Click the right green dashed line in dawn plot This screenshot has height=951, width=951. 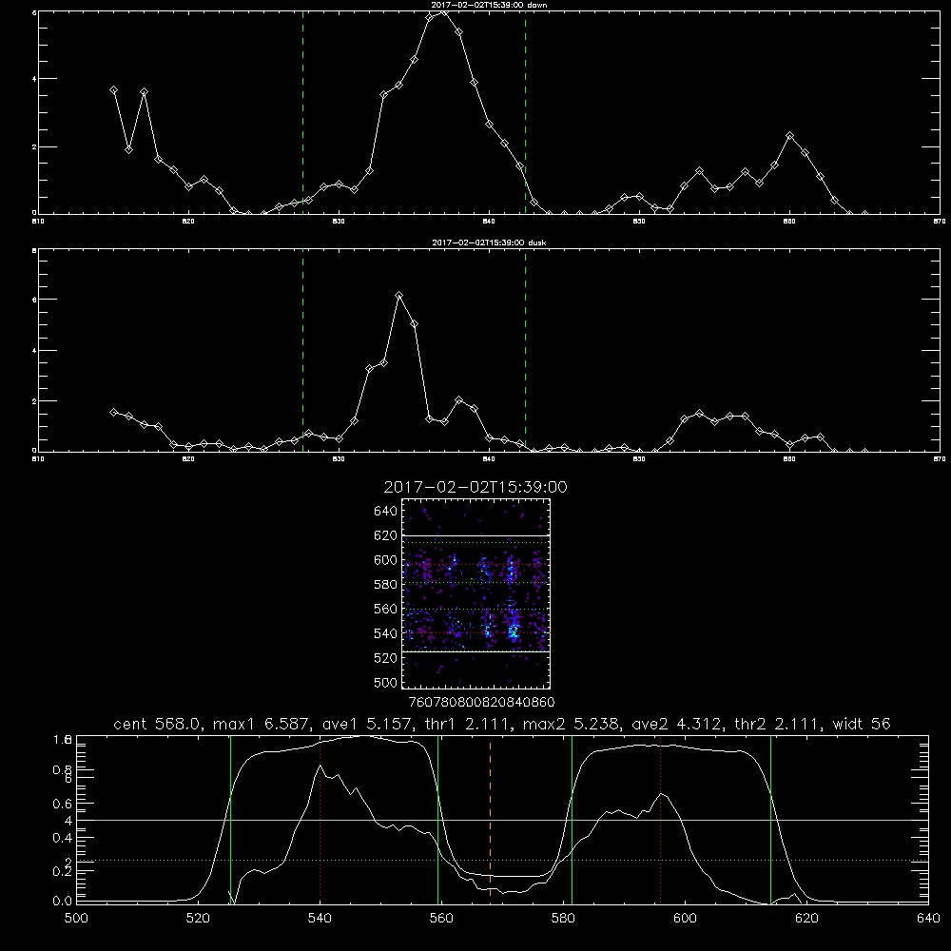click(x=525, y=112)
